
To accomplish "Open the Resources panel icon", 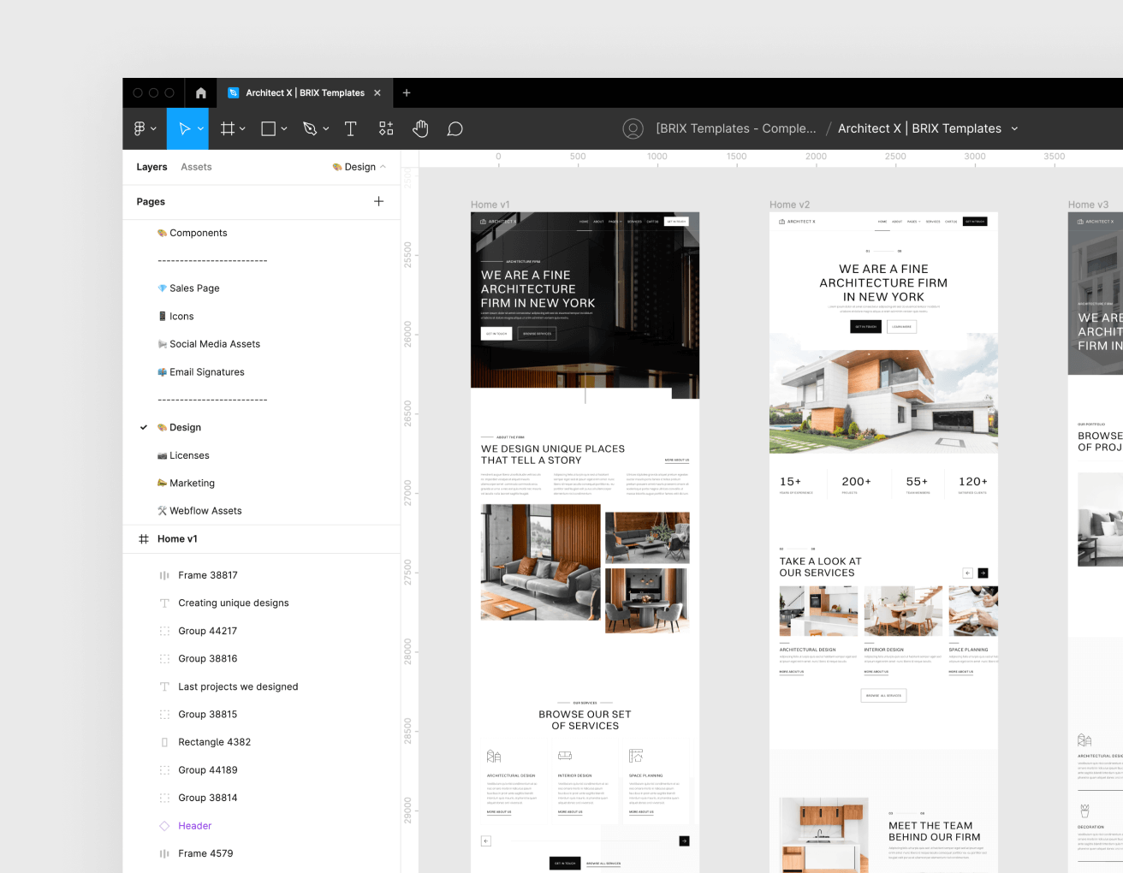I will (x=385, y=128).
